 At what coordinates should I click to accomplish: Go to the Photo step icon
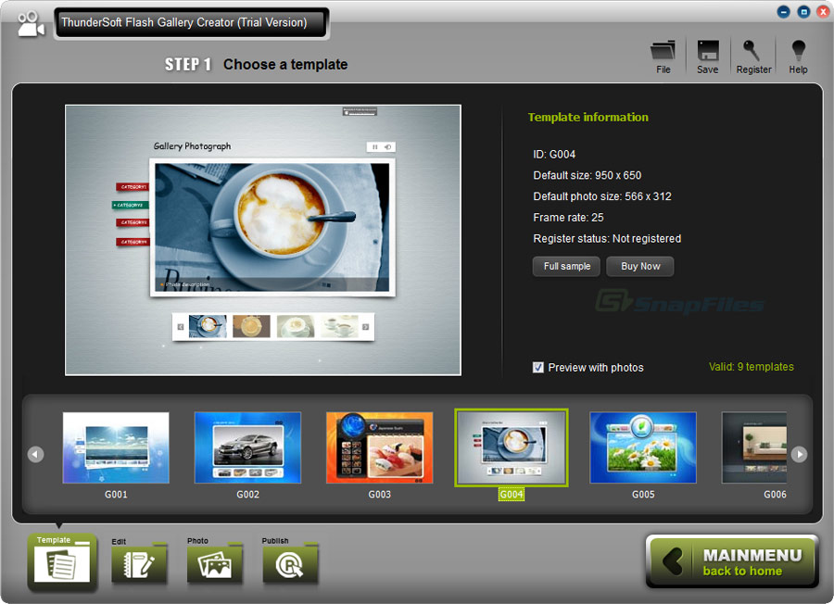214,564
